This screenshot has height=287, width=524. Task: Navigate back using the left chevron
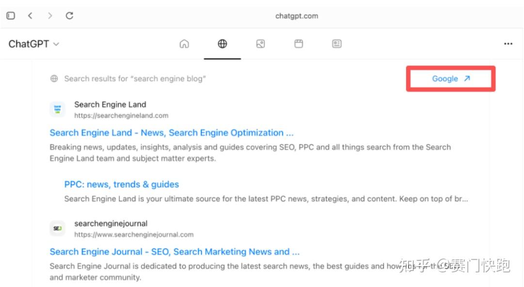coord(30,15)
